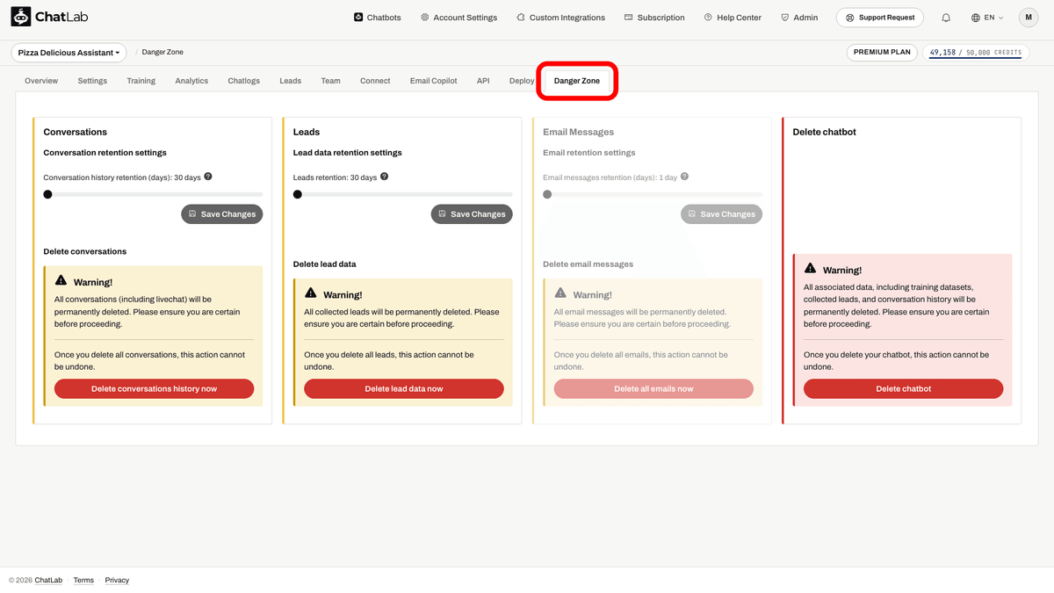Open Custom Integrations menu item
The width and height of the screenshot is (1054, 593).
point(560,18)
